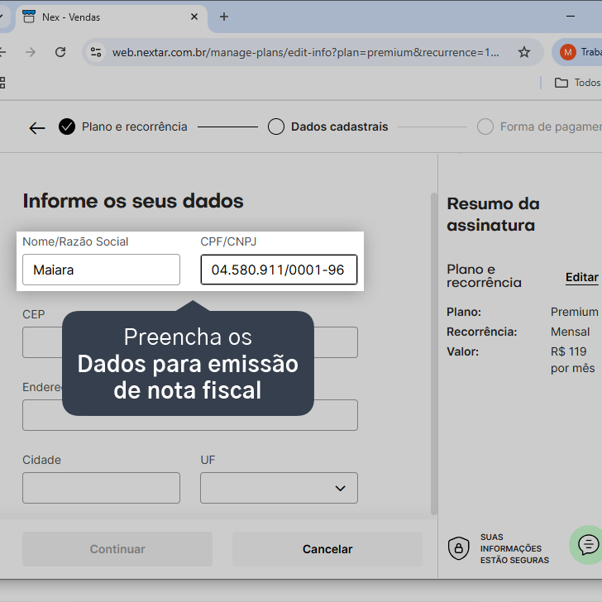Select the Nex - Vendas browser tab
Viewport: 602px width, 602px height.
point(112,17)
